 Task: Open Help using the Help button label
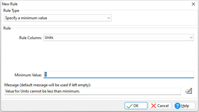pos(185,106)
